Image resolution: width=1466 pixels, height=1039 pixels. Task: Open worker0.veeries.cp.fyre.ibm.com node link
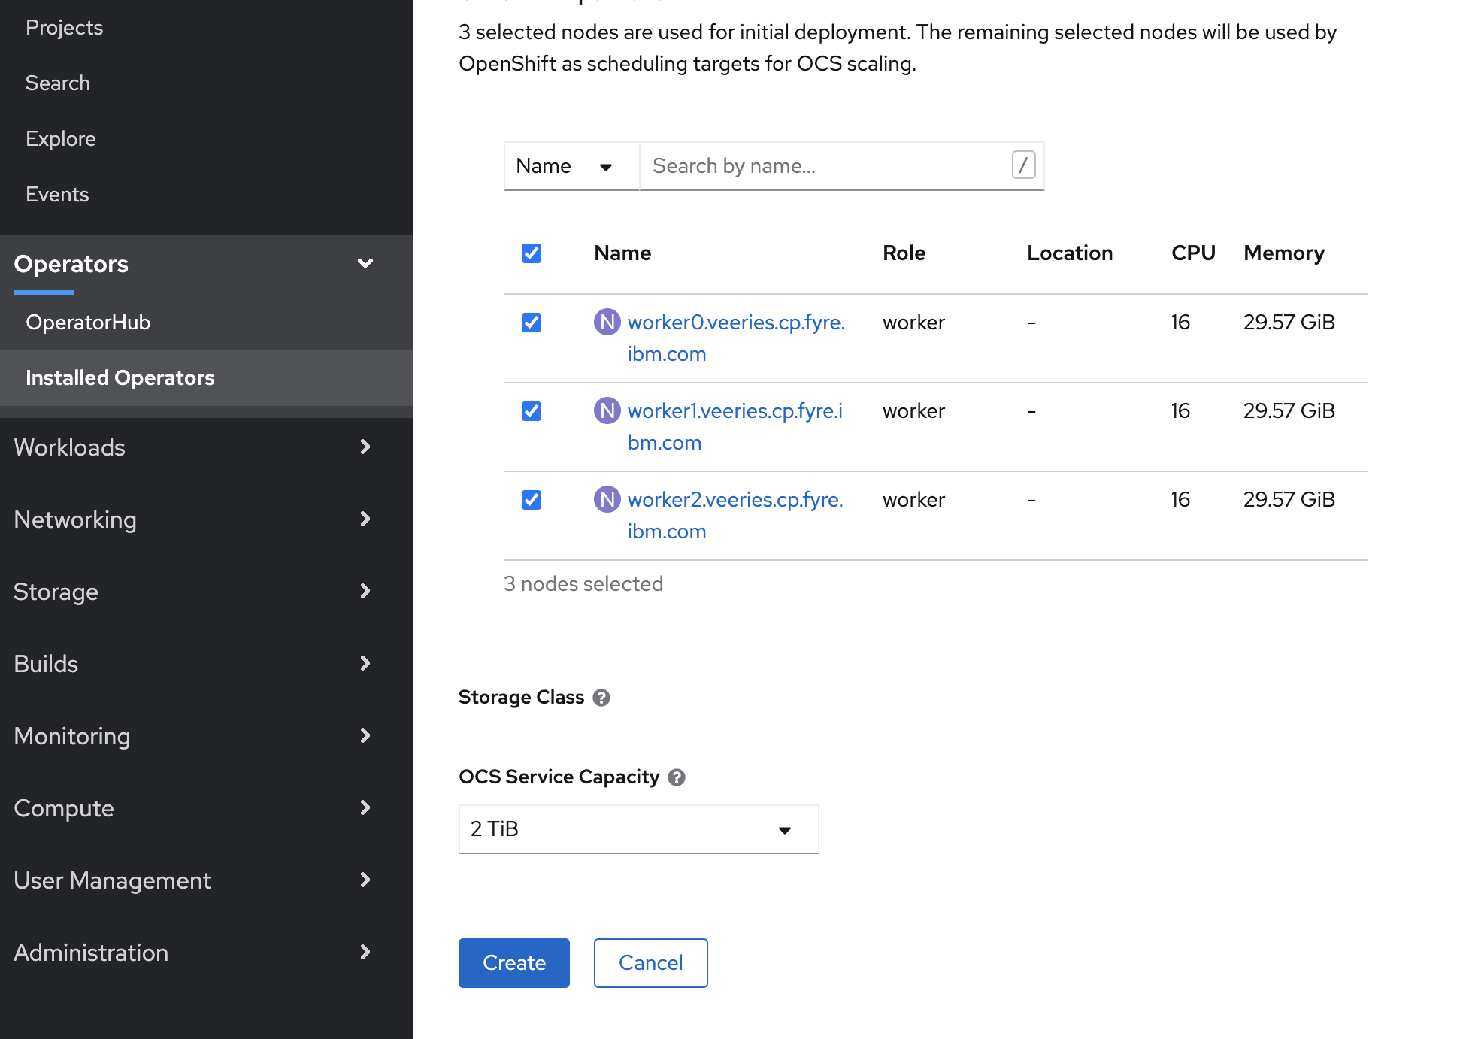coord(735,323)
